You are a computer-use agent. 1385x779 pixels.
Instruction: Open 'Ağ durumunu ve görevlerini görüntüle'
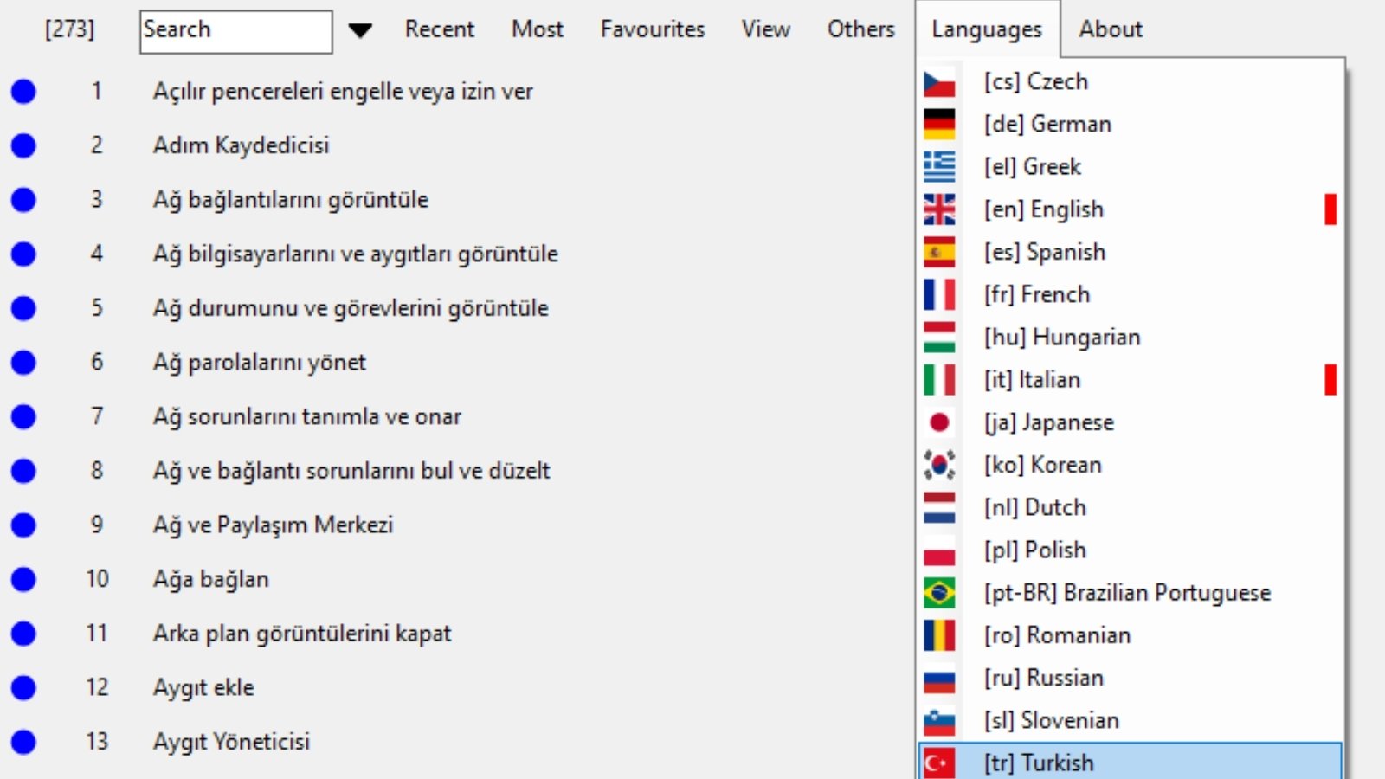tap(351, 308)
